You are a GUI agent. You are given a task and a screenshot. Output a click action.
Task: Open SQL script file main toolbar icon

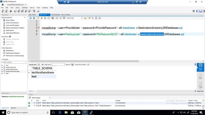point(7,11)
